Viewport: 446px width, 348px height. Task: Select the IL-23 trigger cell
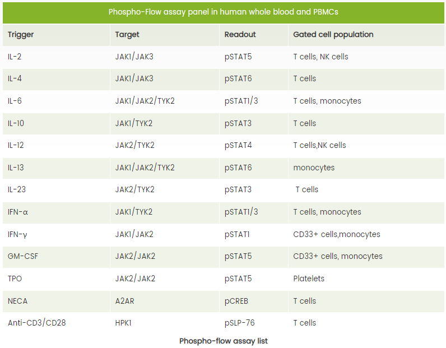(57, 190)
